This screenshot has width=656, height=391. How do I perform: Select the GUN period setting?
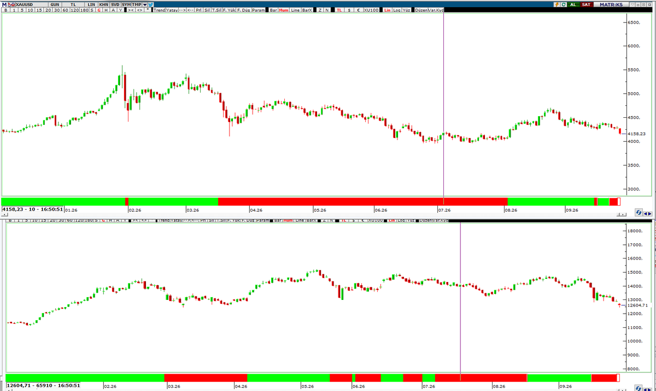[55, 4]
